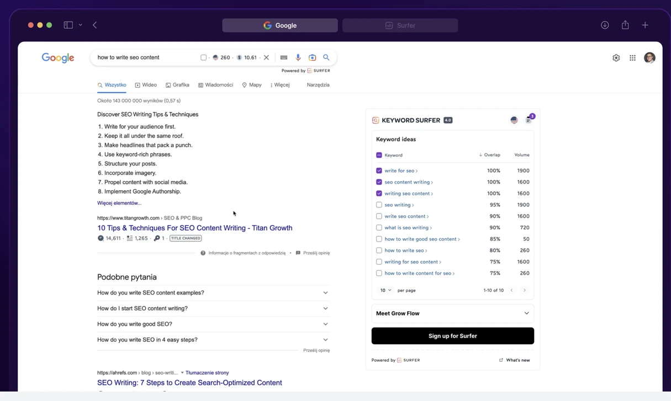The height and width of the screenshot is (401, 671).
Task: Switch to the Surfer browser tab
Action: click(400, 25)
